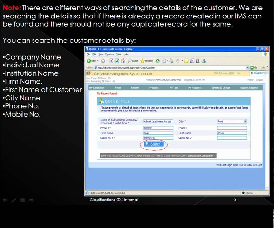Image resolution: width=274 pixels, height=228 pixels.
Task: Click the Refresh page icon
Action: click(x=117, y=61)
